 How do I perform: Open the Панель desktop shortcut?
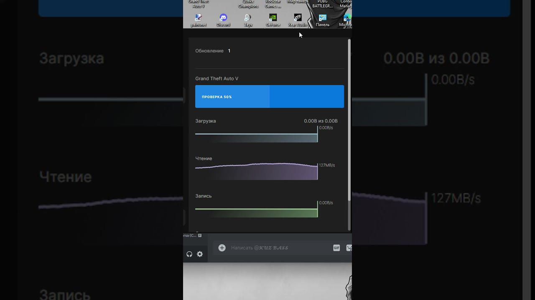[323, 20]
